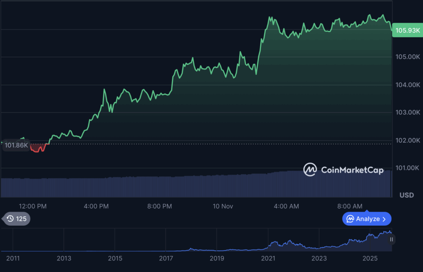Image resolution: width=423 pixels, height=272 pixels.
Task: Select 2025 on the overview timeline
Action: pos(370,258)
